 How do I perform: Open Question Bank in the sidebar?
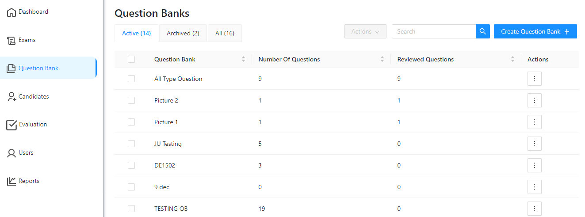[38, 68]
